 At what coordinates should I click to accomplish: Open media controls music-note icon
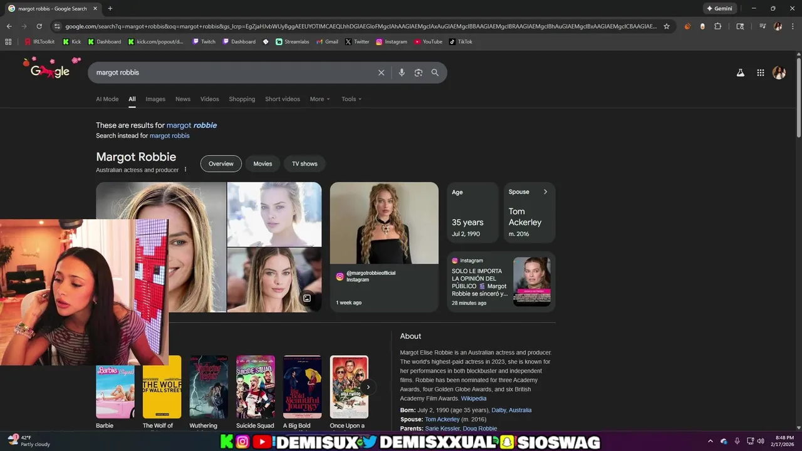(x=762, y=26)
